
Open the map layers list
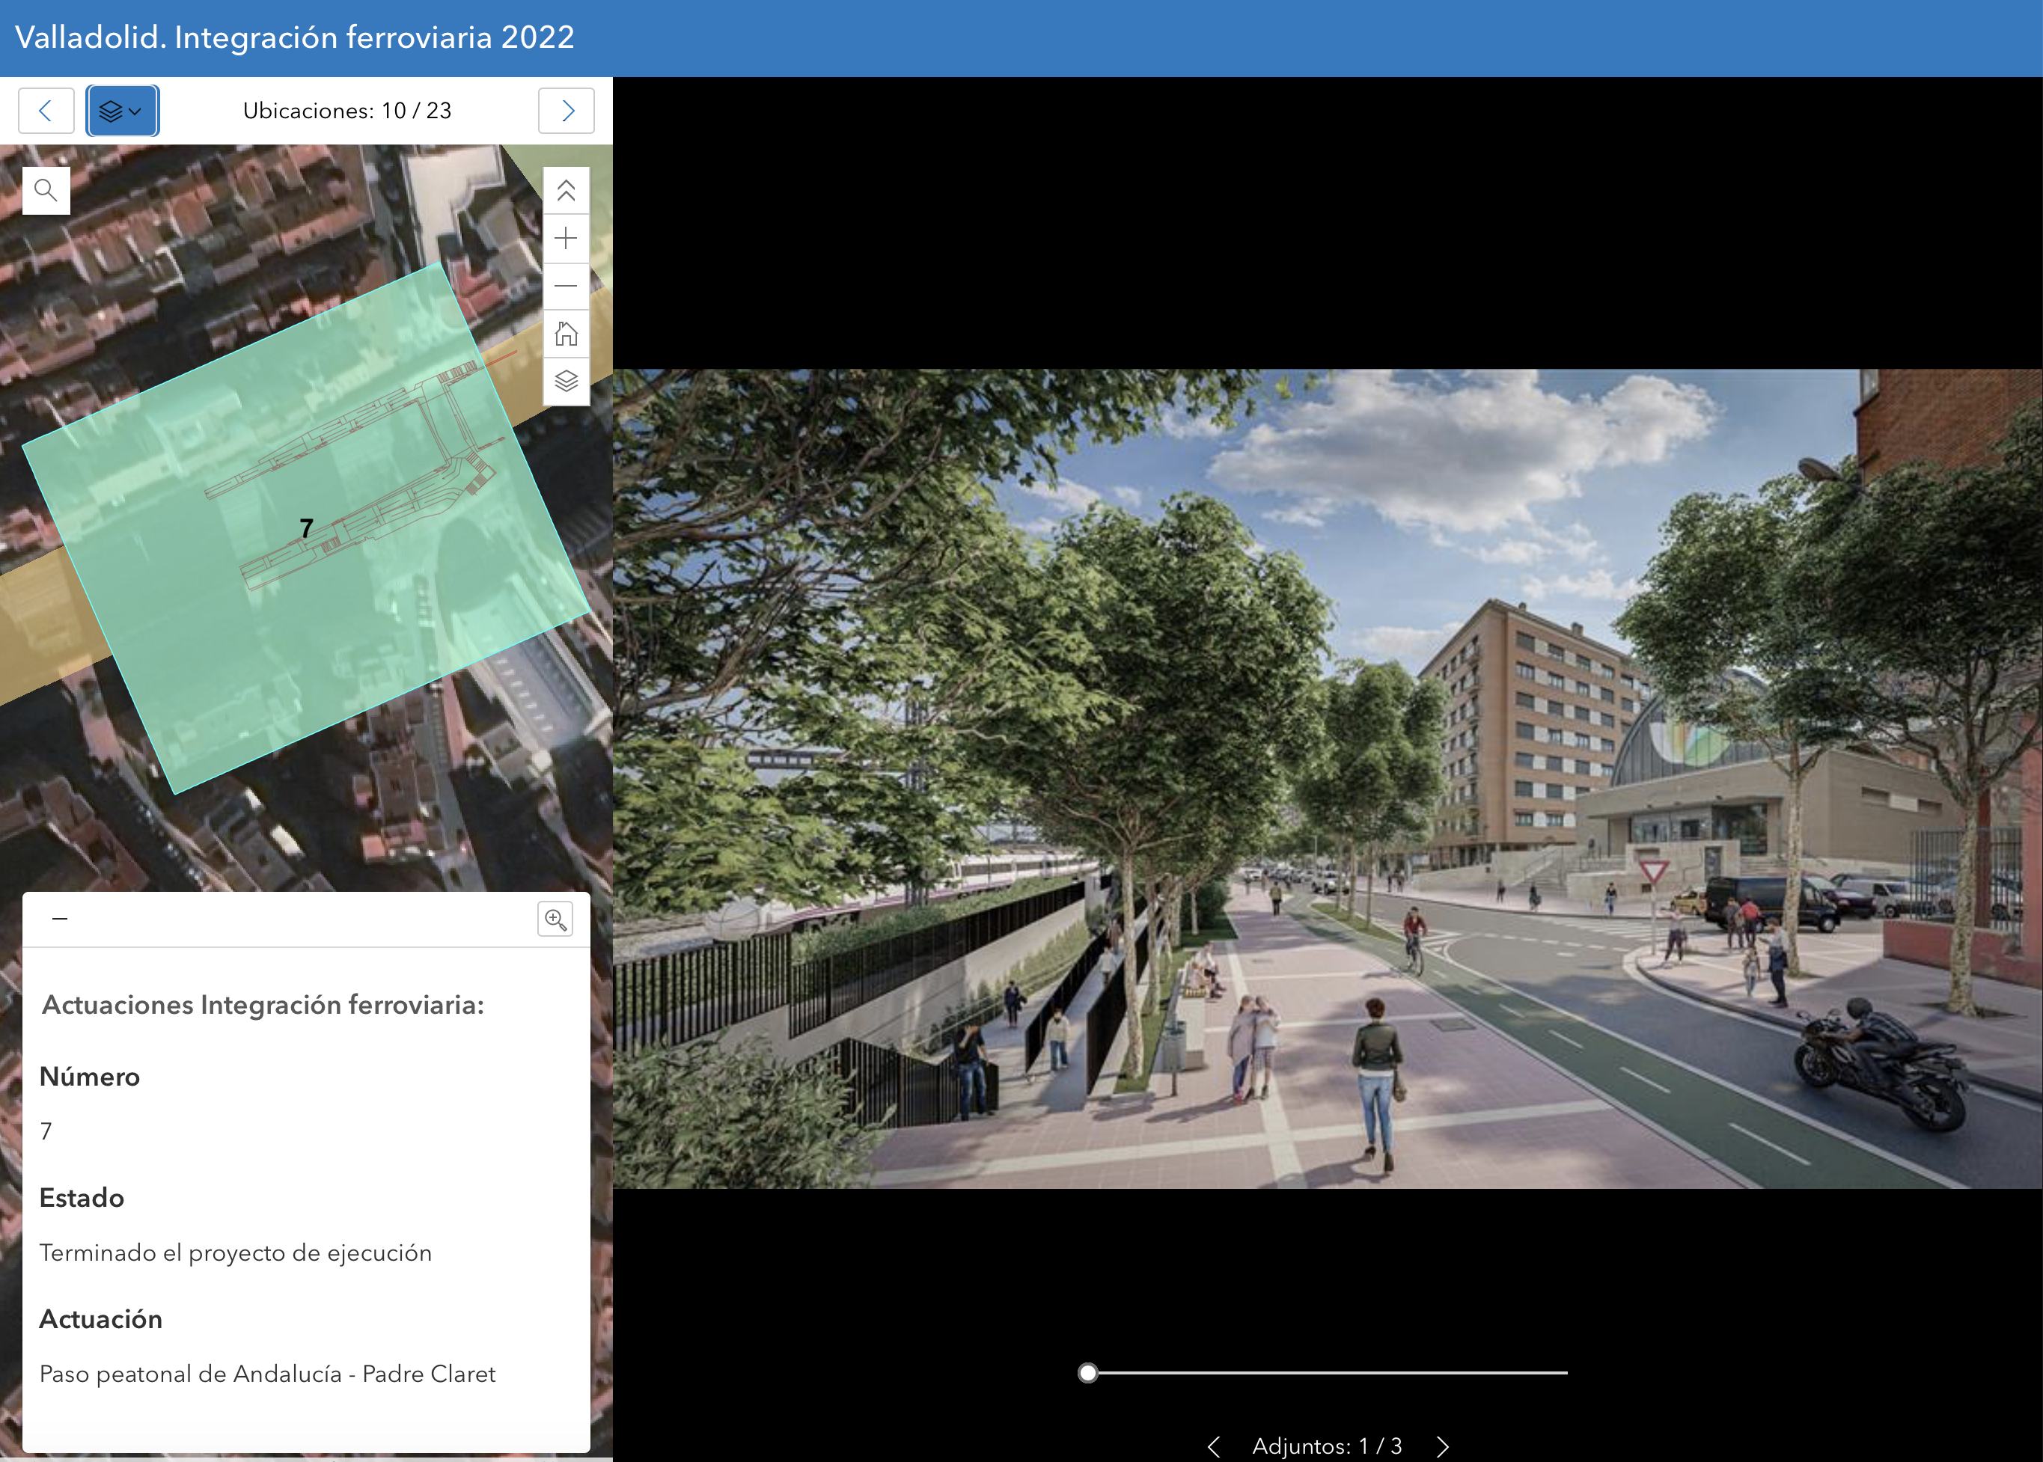[566, 382]
